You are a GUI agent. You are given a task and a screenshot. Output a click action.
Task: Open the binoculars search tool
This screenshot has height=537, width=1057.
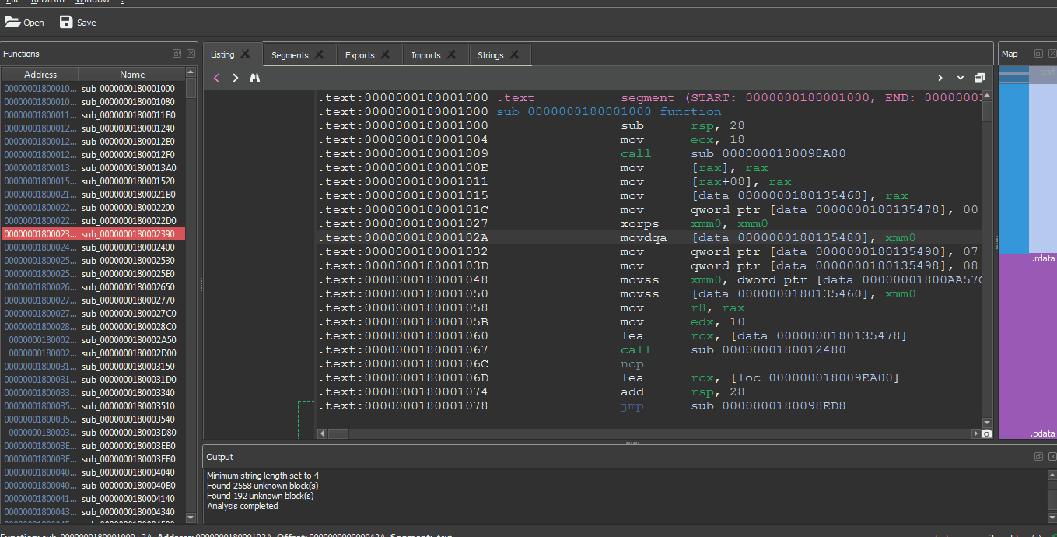coord(254,78)
